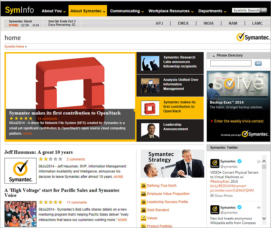This screenshot has width=271, height=228.
Task: Open the Defining True North link
Action: pos(162,185)
